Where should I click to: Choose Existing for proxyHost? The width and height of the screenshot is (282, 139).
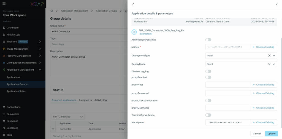click(264, 85)
